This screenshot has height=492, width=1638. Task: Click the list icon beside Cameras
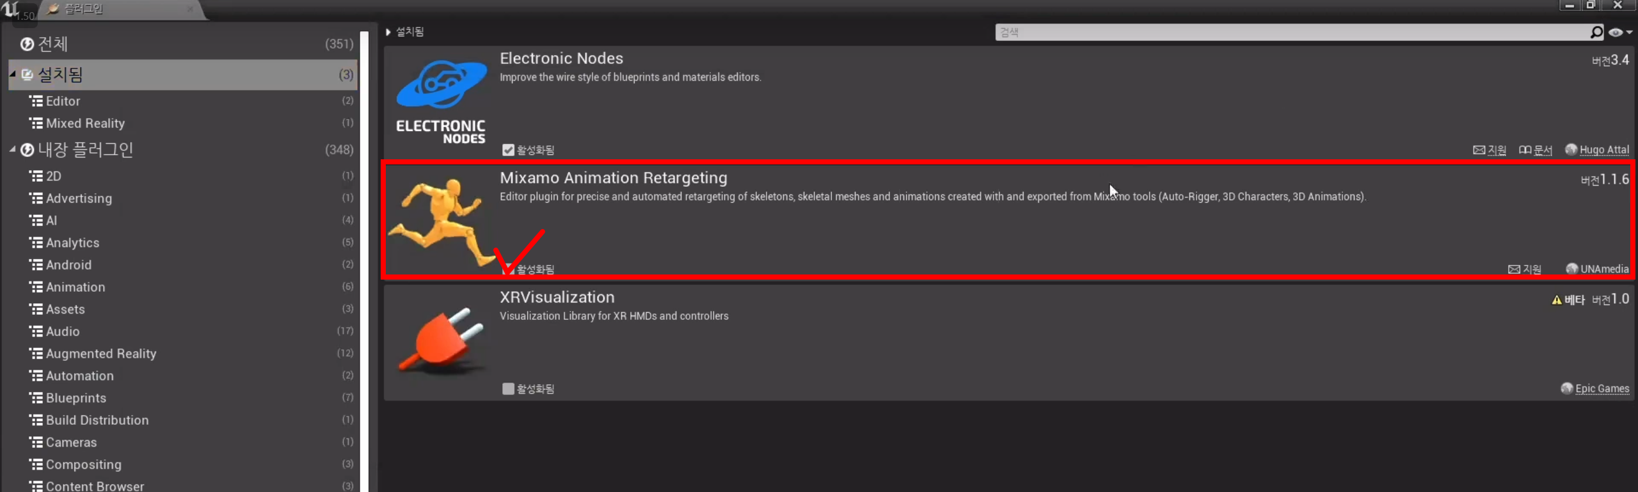pos(36,442)
